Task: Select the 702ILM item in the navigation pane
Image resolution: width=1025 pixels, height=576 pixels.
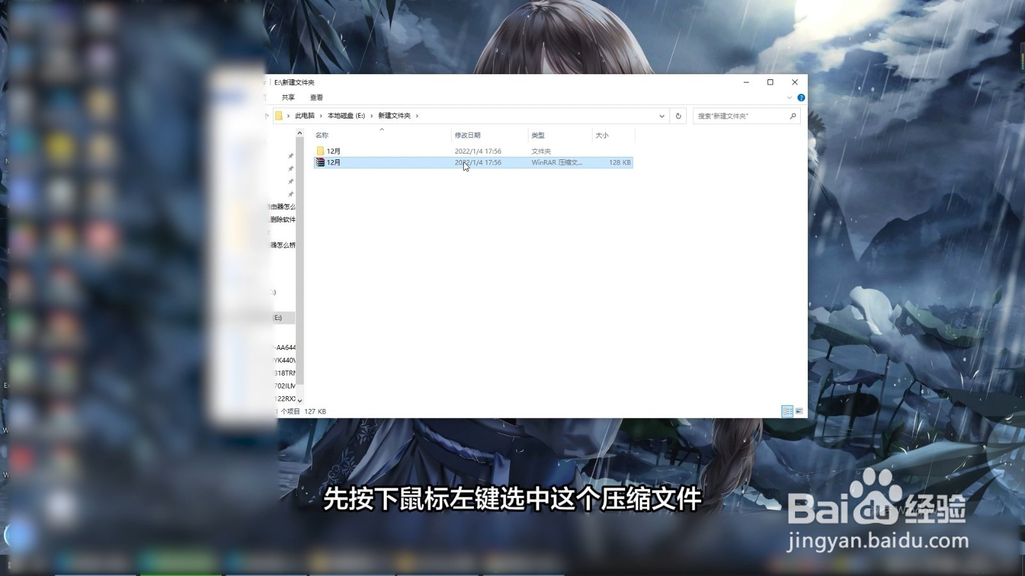Action: coord(285,386)
